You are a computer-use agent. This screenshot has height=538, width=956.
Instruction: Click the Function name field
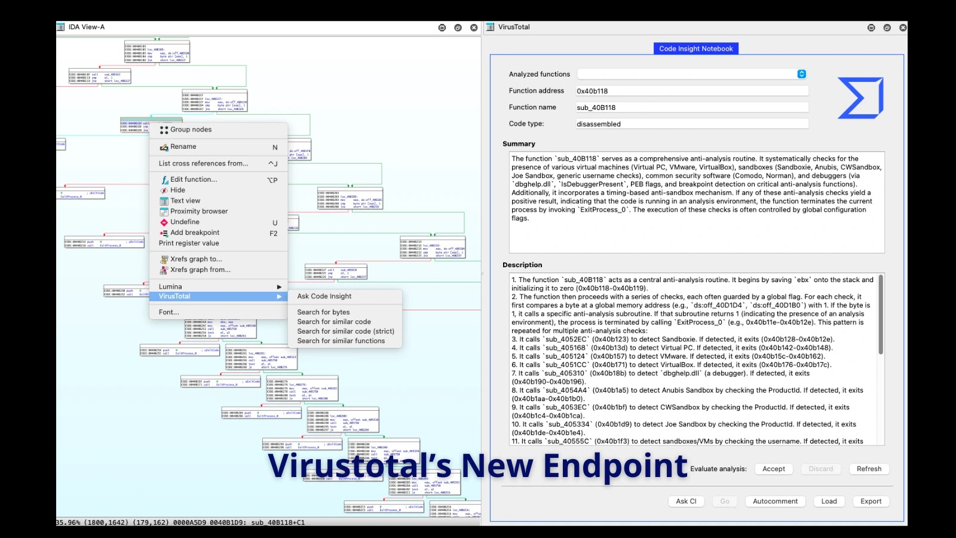coord(692,108)
